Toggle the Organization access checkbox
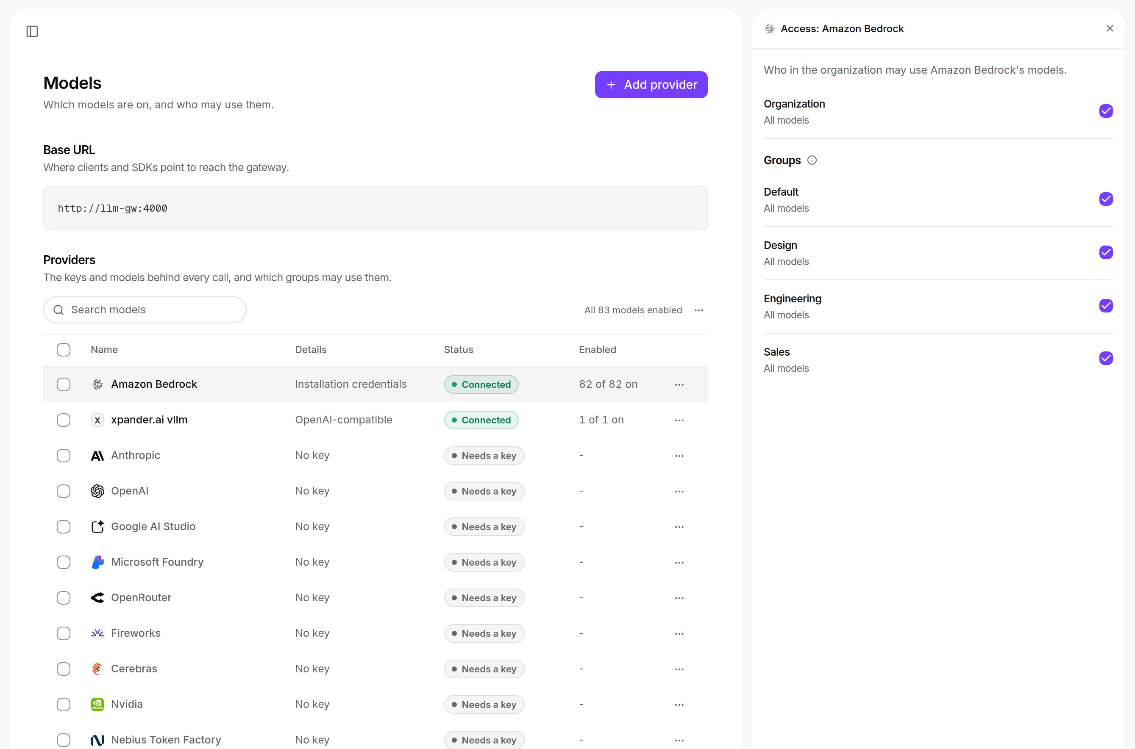The width and height of the screenshot is (1135, 749). [1106, 111]
